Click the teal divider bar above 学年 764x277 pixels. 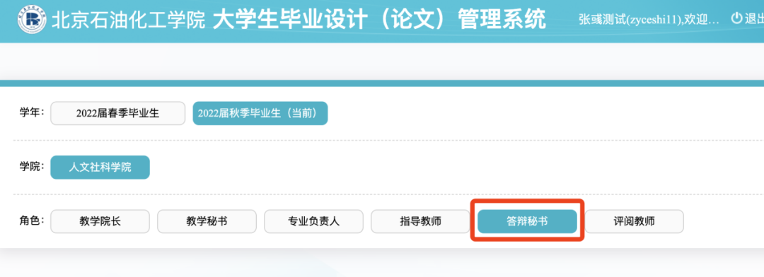click(x=382, y=83)
